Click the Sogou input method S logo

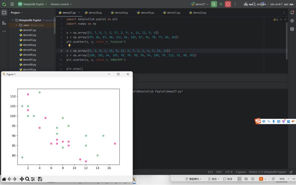coord(258,121)
